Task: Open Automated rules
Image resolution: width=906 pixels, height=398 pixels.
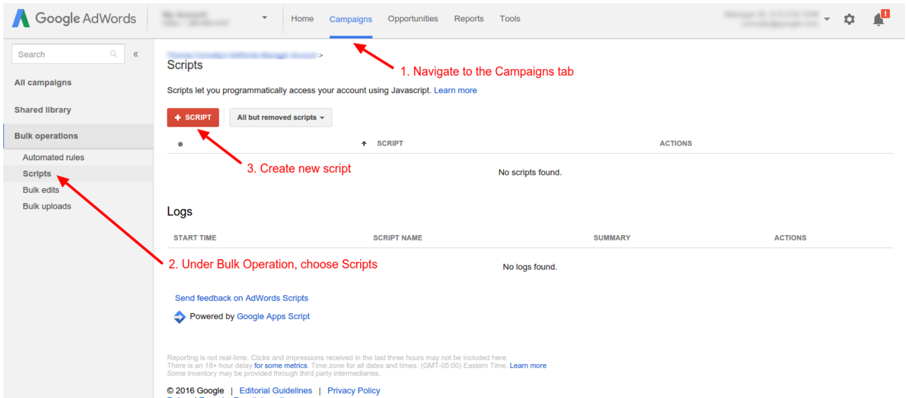Action: tap(53, 157)
